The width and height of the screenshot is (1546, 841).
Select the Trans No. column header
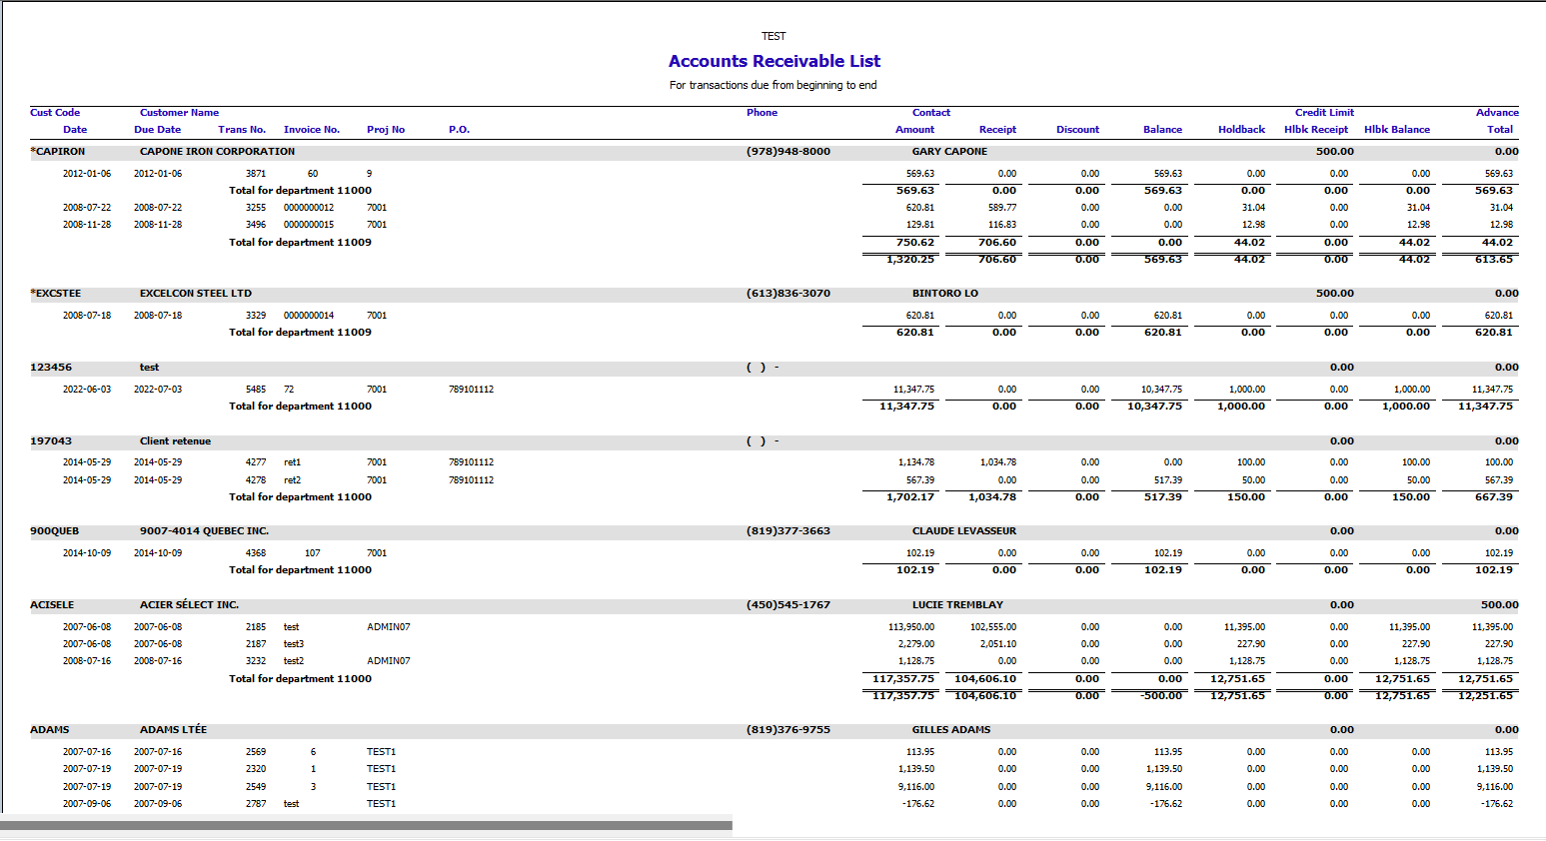[242, 130]
